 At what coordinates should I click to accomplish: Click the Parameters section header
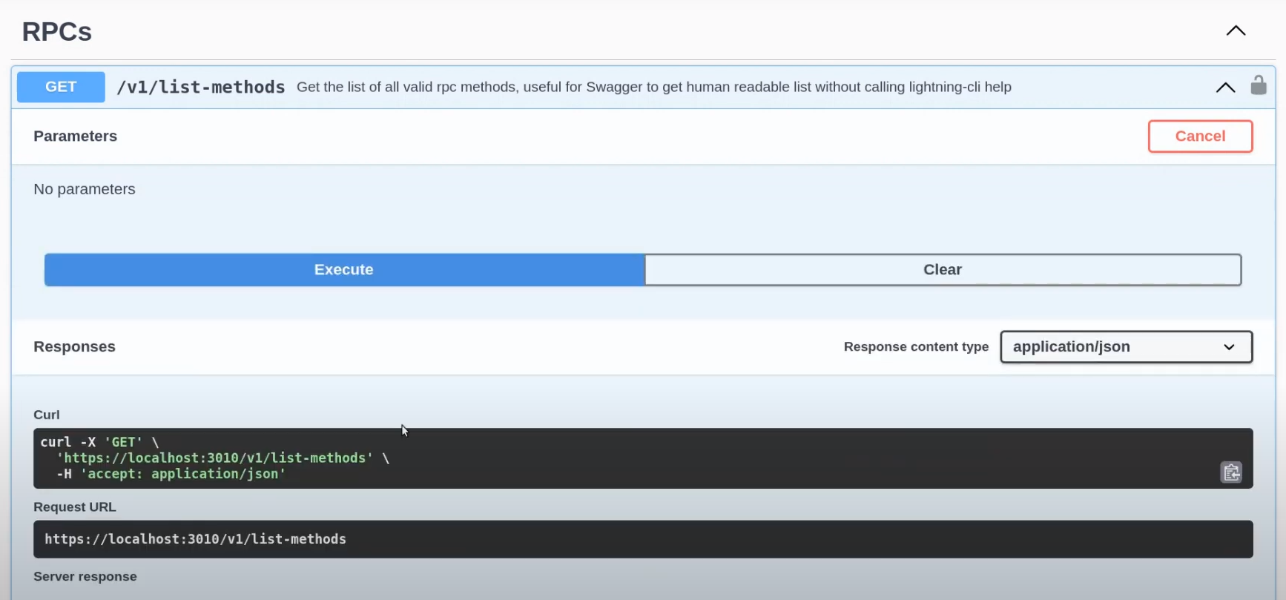(x=75, y=136)
